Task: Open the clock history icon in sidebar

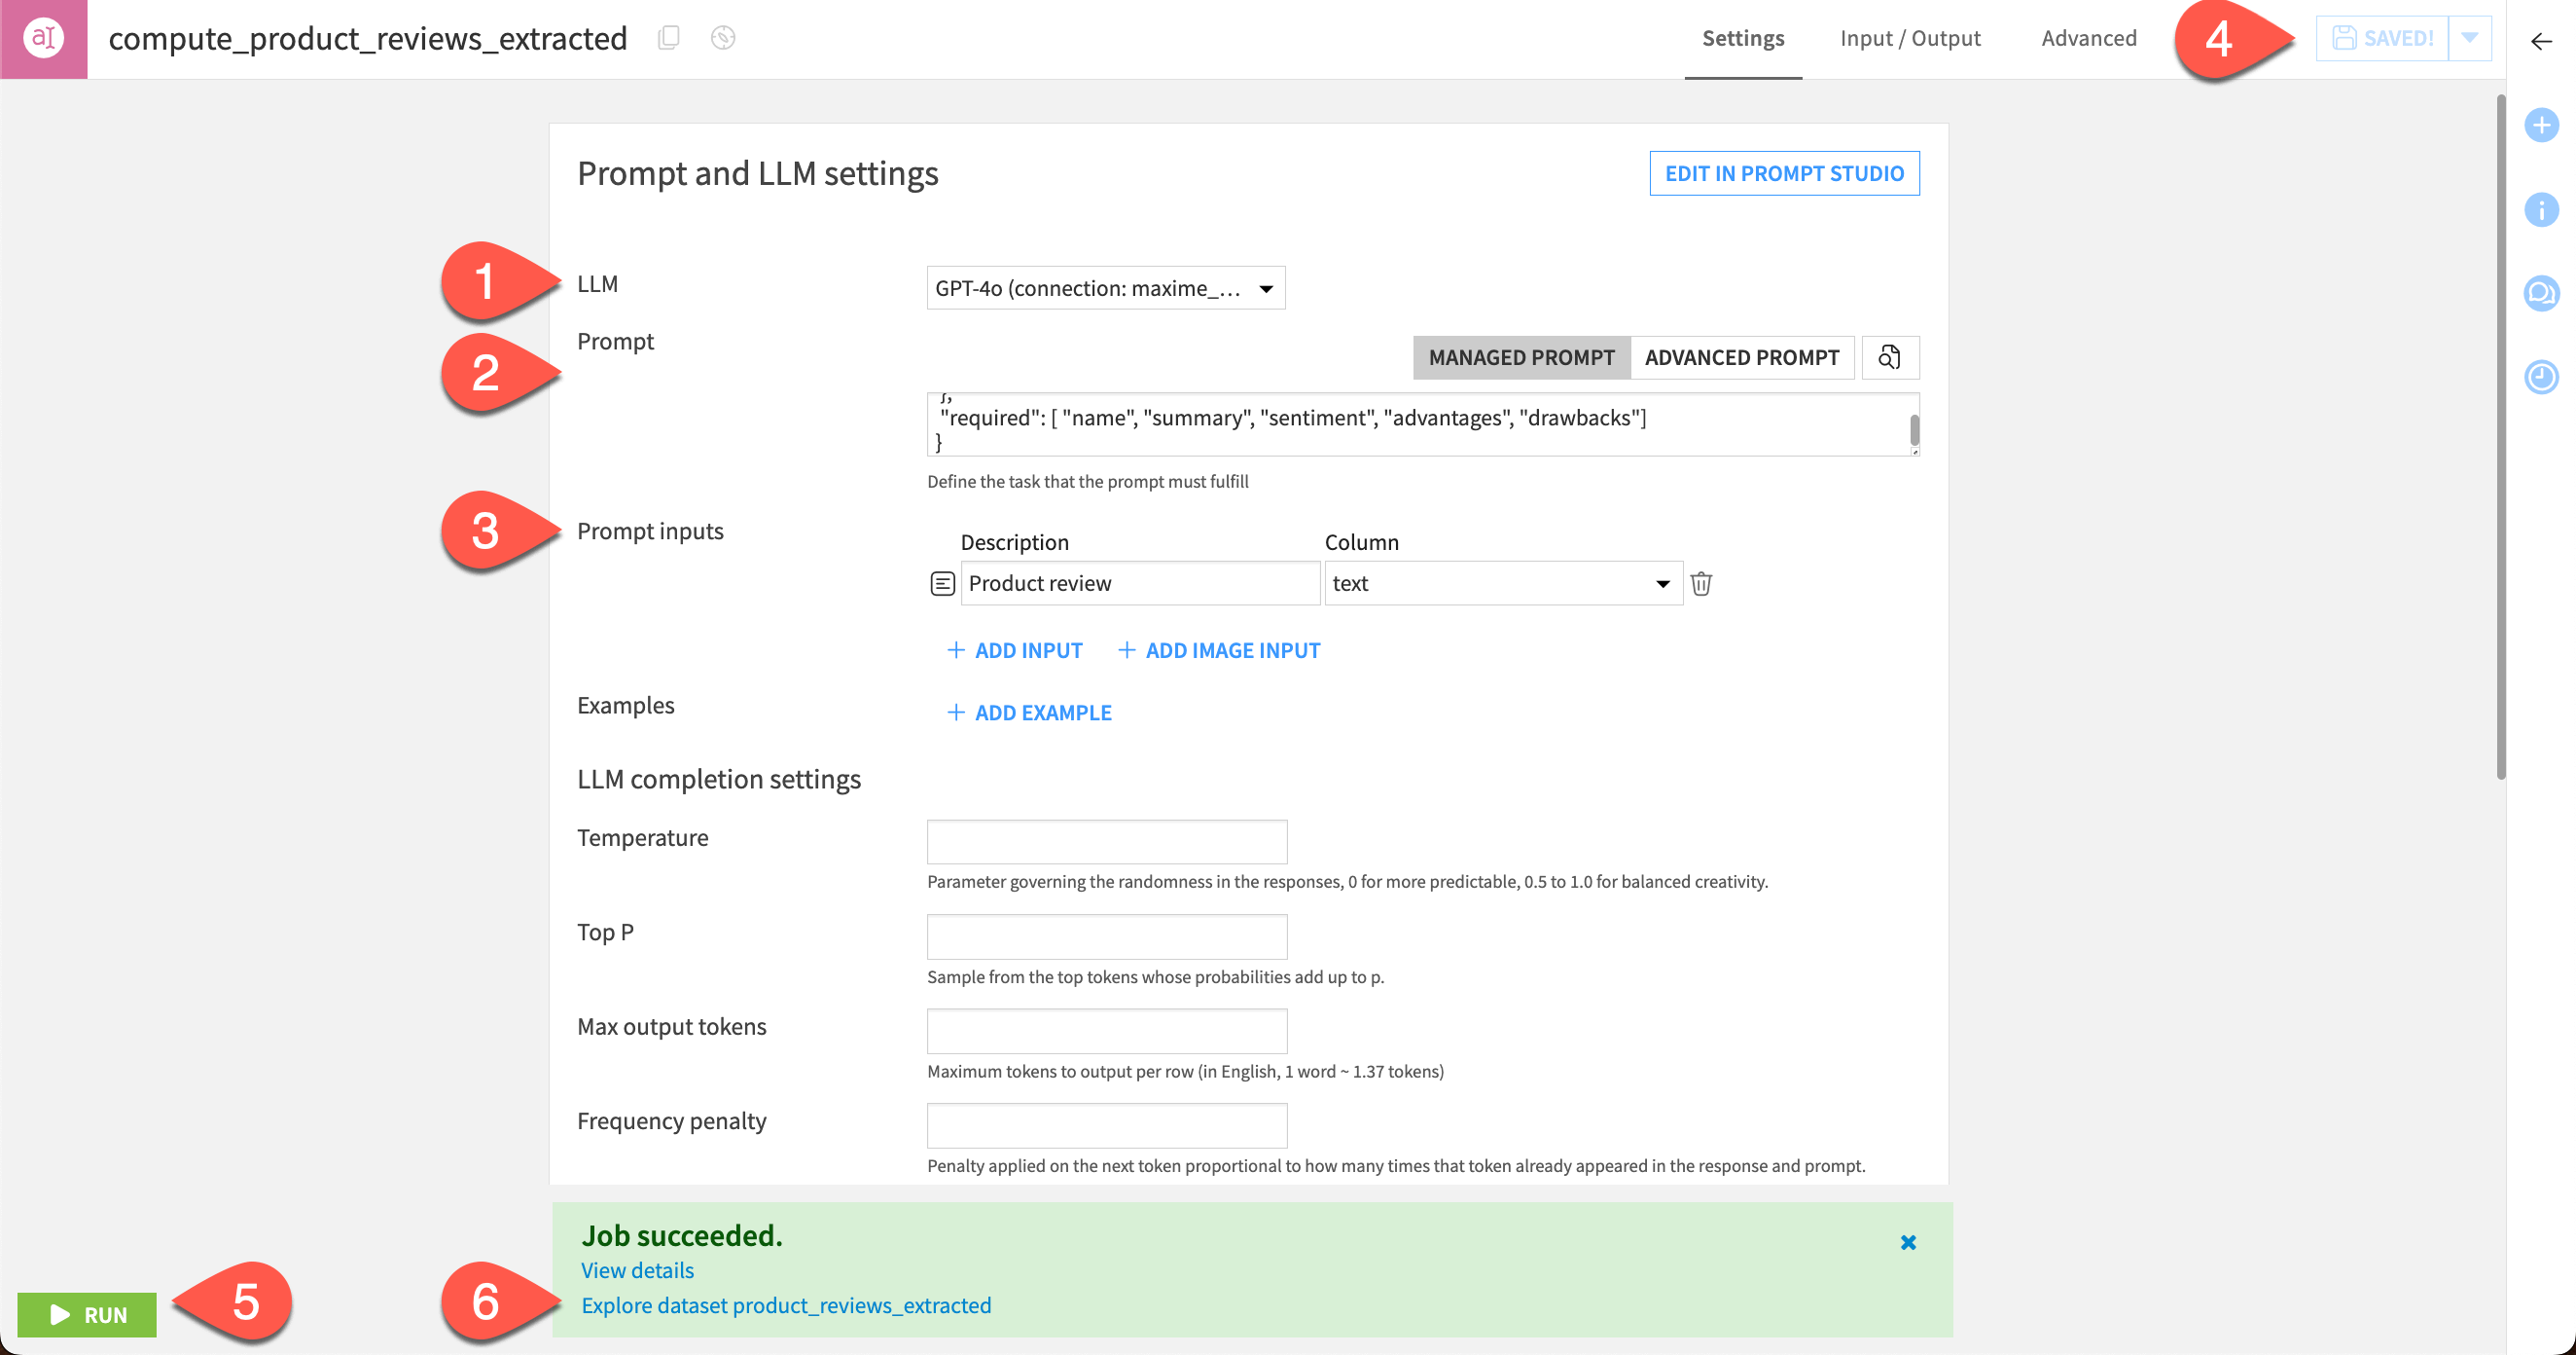Action: click(2541, 378)
